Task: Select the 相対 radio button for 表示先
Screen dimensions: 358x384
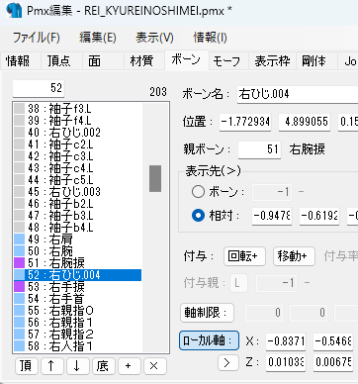Action: coord(198,216)
